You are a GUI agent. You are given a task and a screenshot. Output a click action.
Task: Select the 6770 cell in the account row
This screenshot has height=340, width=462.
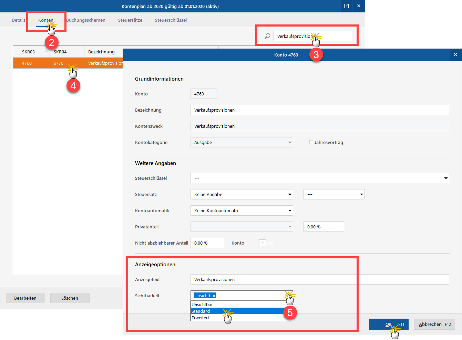[59, 63]
